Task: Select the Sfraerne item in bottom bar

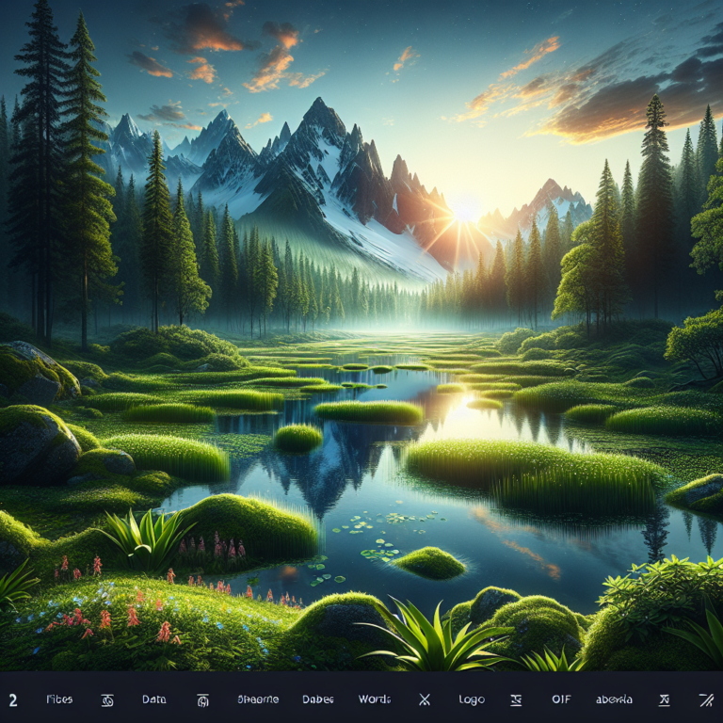Action: pos(258,699)
